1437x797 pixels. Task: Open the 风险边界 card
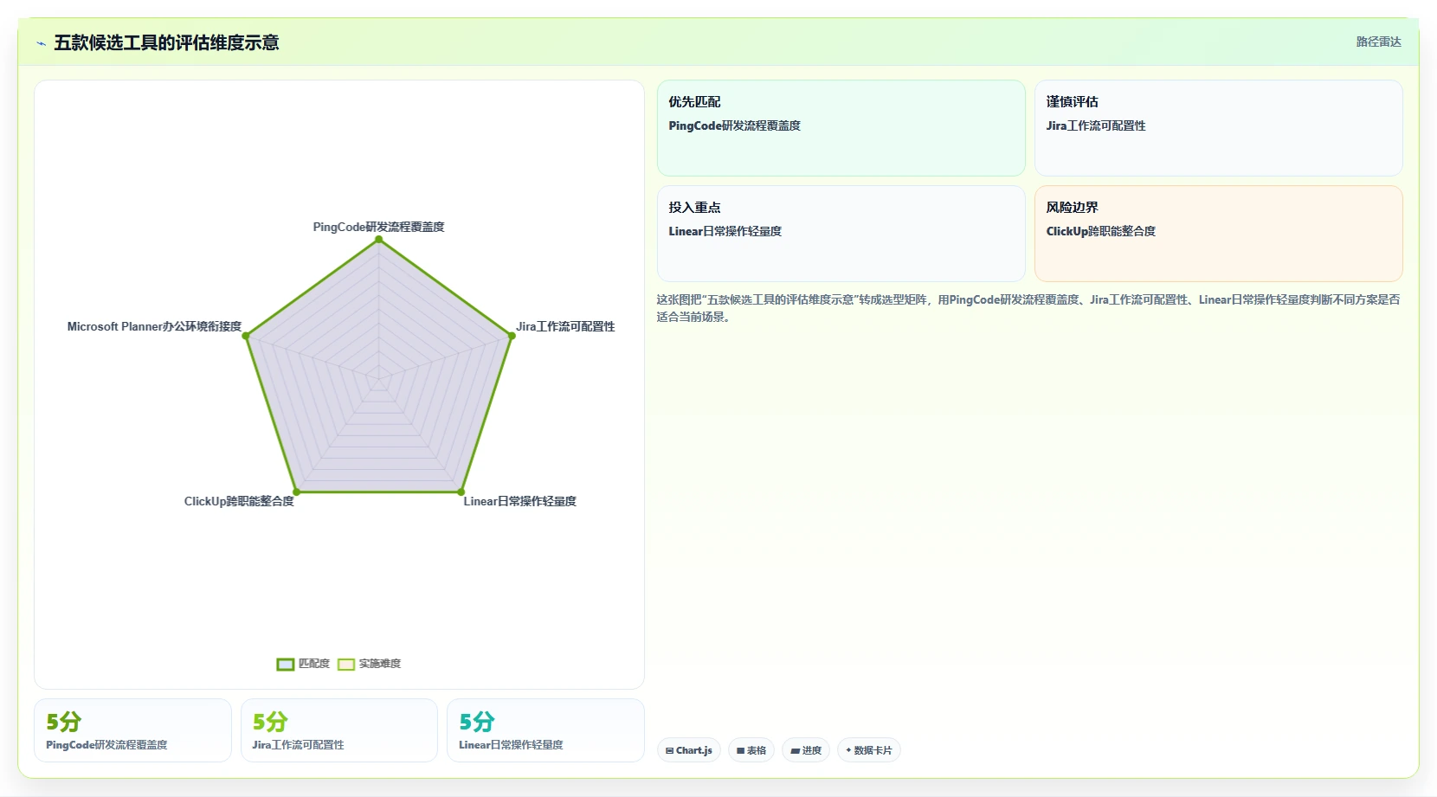[1219, 234]
